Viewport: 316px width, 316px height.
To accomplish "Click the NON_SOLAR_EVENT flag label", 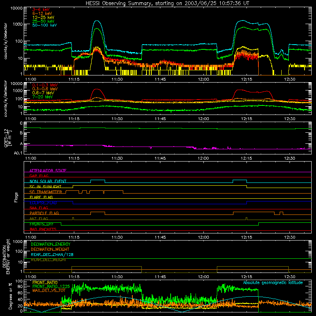I will click(48, 181).
